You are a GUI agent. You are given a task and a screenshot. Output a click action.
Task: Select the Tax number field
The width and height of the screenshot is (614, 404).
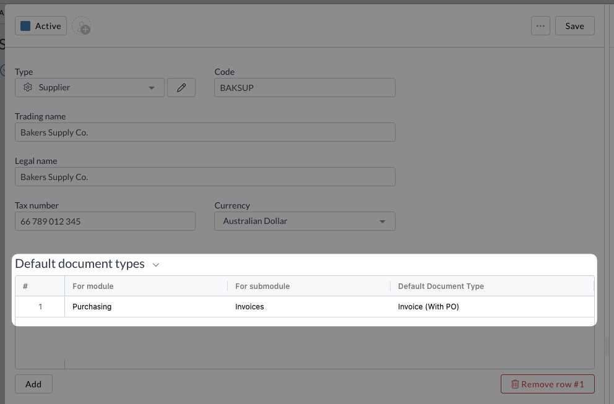105,221
